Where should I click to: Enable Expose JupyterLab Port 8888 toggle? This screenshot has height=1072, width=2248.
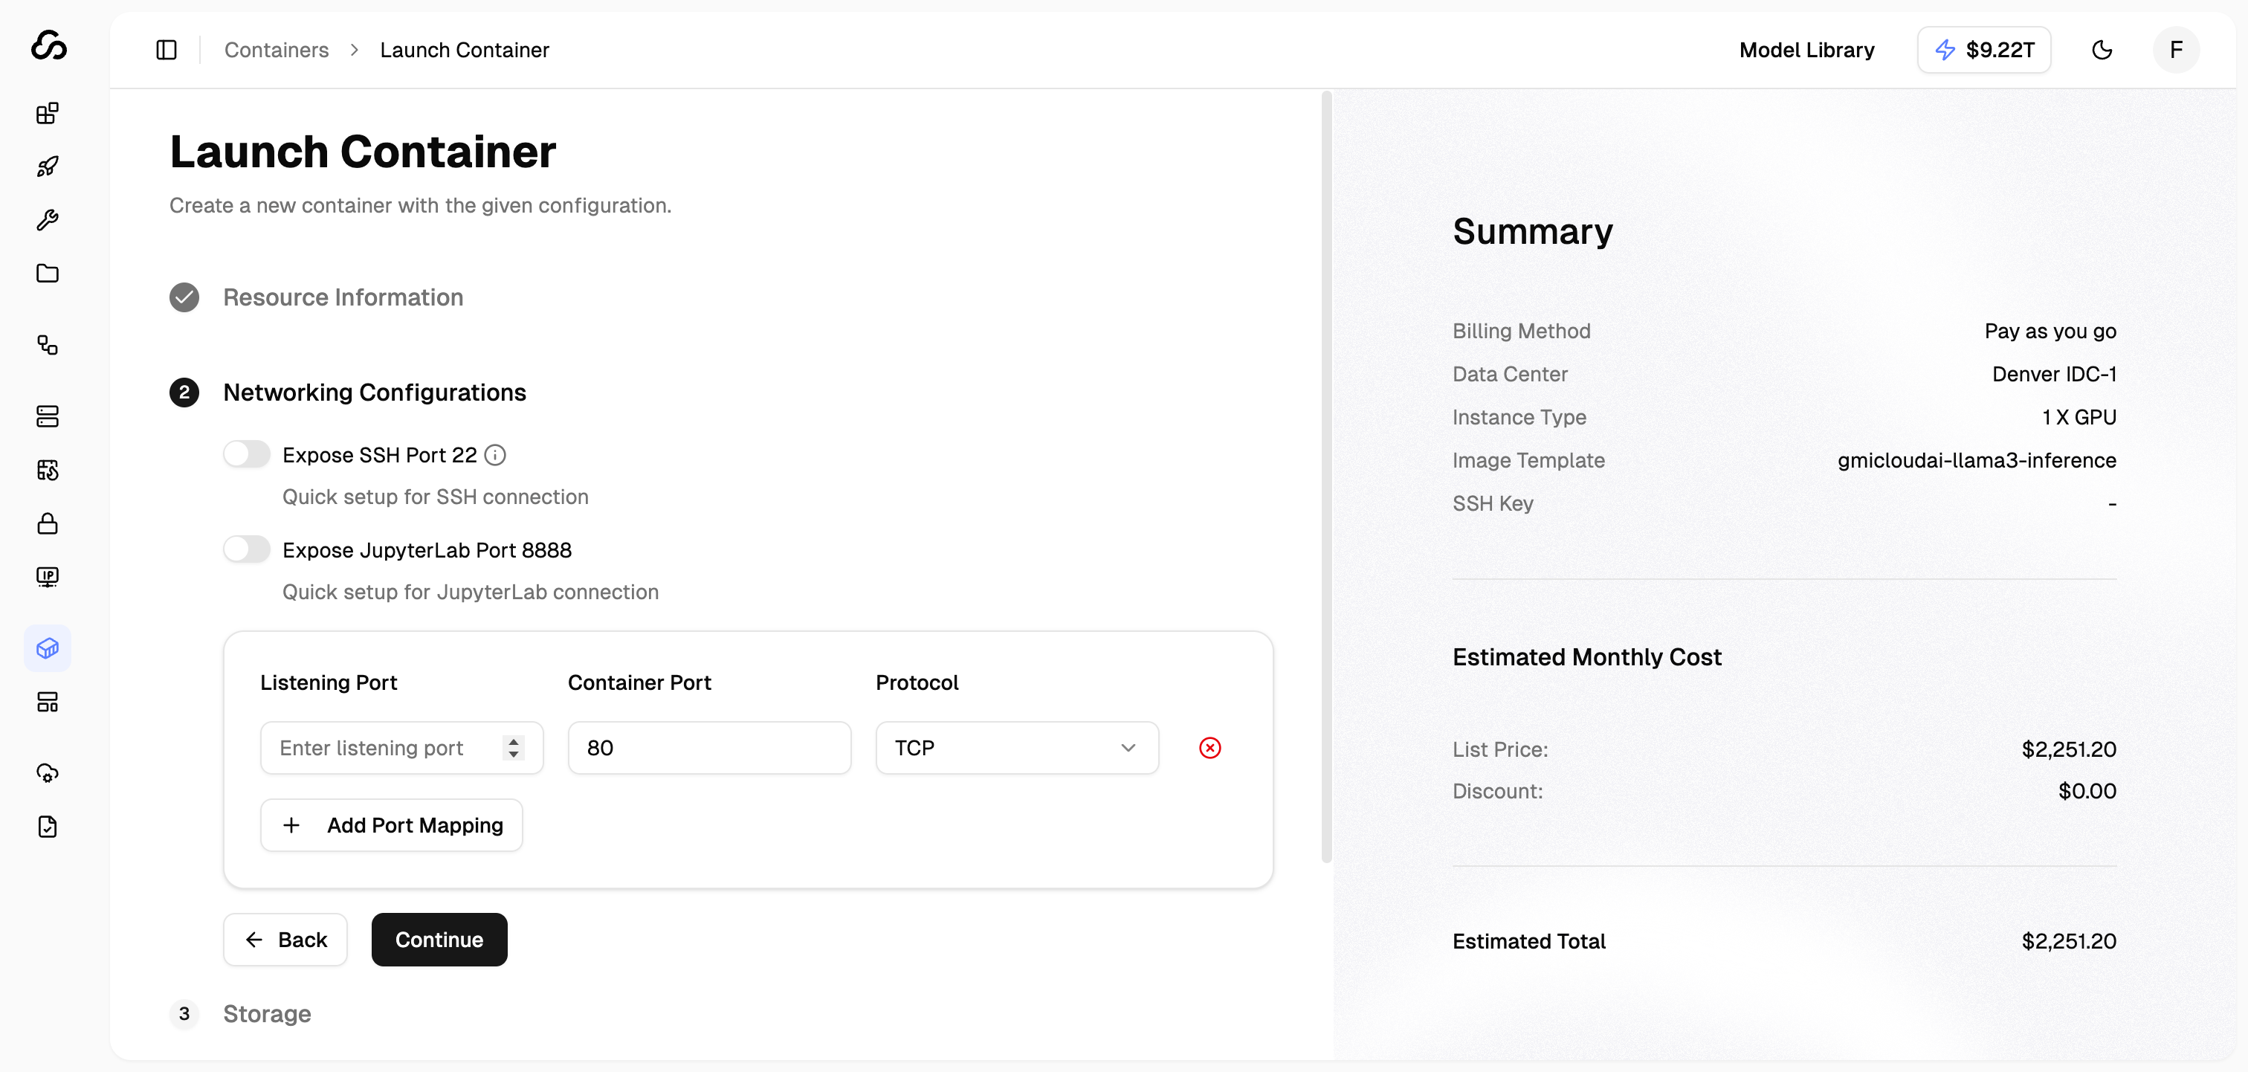point(247,550)
